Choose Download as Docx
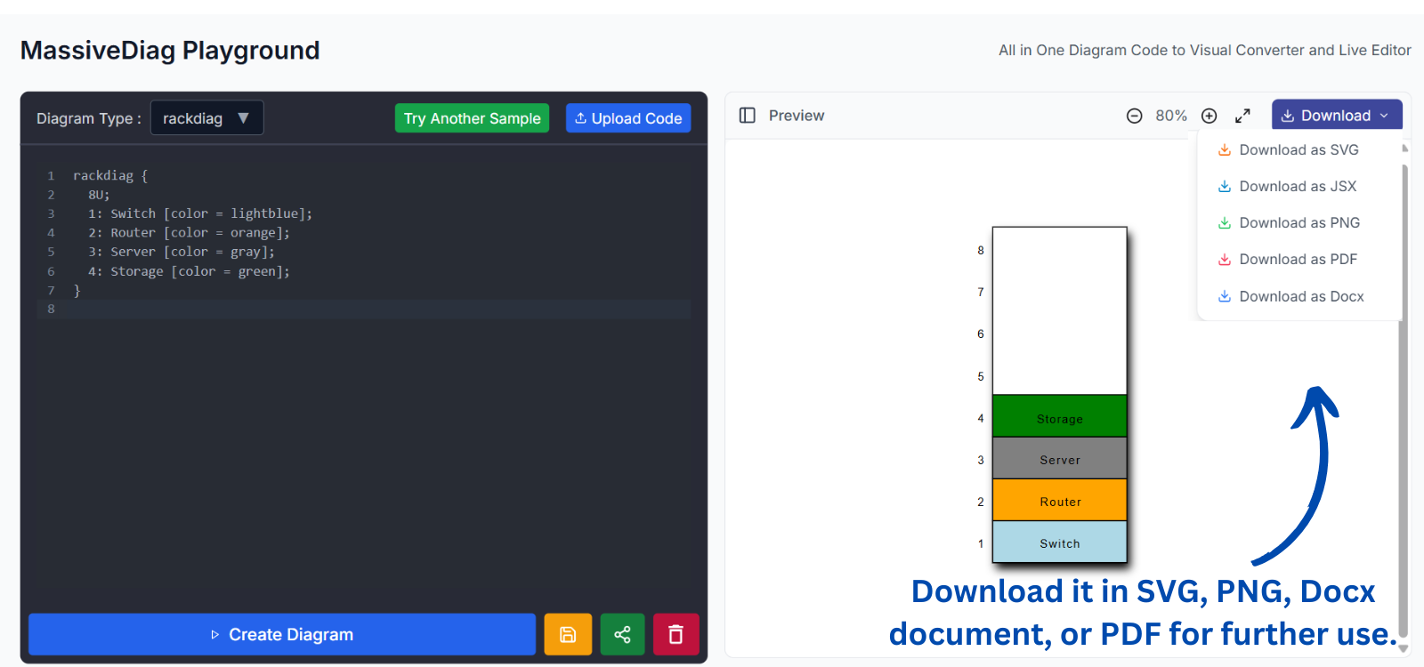The image size is (1424, 667). point(1290,296)
